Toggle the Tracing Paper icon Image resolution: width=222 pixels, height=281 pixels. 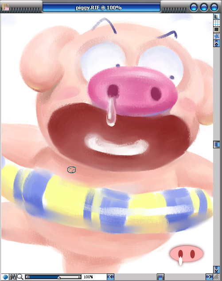[x=217, y=16]
